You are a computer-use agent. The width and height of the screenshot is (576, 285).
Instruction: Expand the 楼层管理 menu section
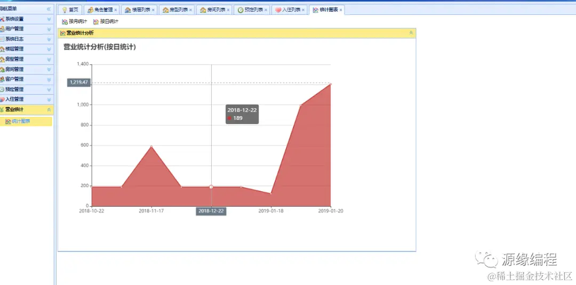click(49, 49)
